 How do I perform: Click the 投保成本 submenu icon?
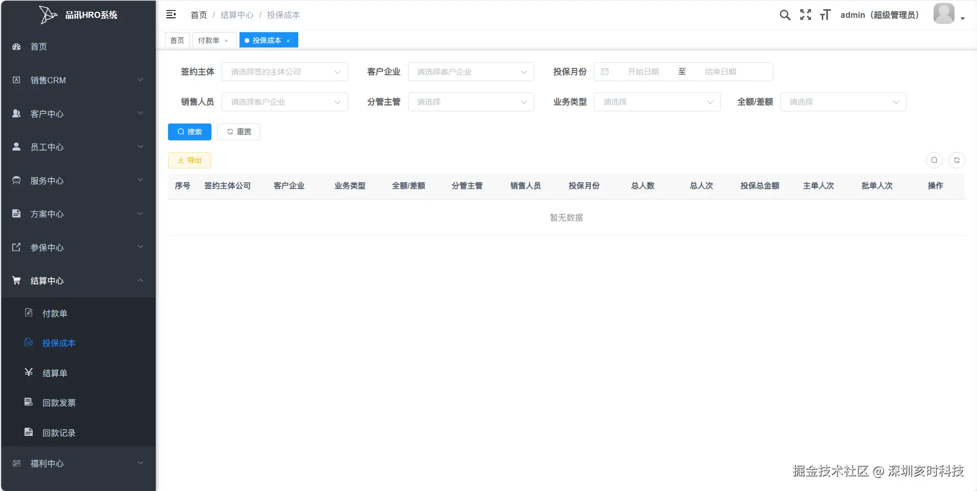pos(29,342)
